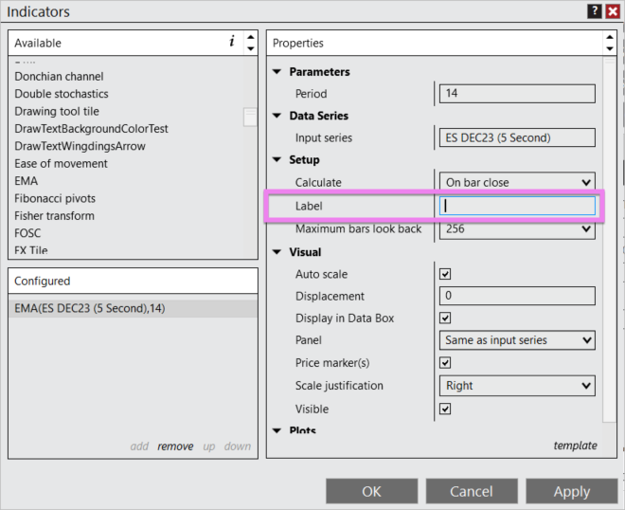Toggle the Visible checkbox
Image resolution: width=625 pixels, height=510 pixels.
coord(445,409)
